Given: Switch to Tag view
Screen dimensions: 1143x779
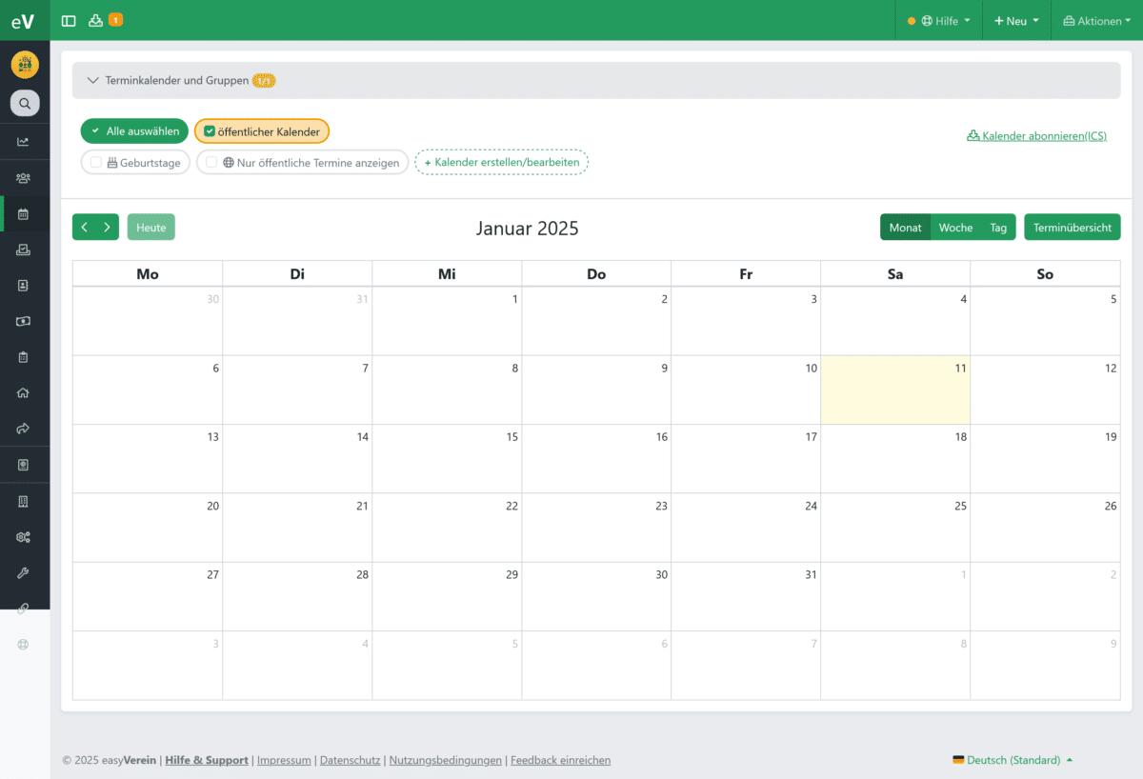Looking at the screenshot, I should [998, 228].
